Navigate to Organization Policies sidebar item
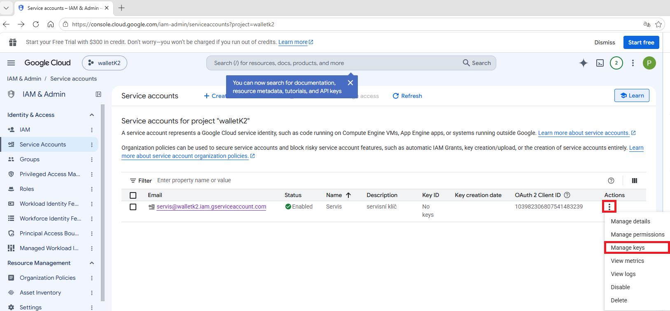 [47, 278]
